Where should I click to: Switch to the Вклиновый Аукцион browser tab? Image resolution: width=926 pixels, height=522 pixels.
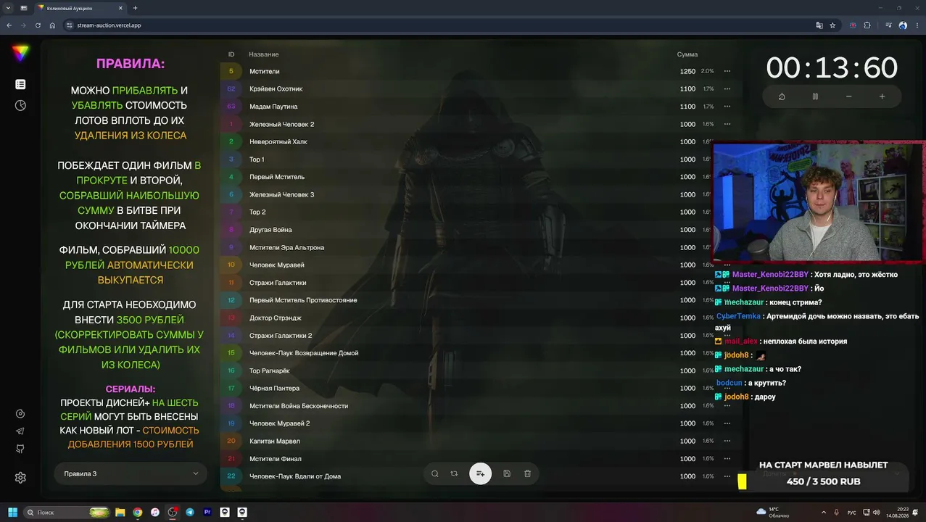(80, 8)
